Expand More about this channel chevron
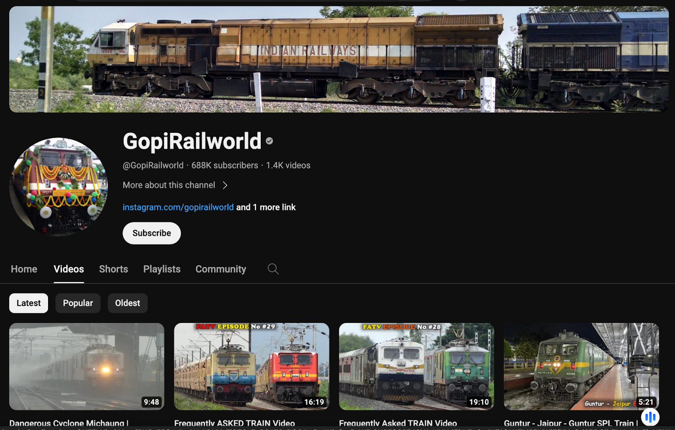 pyautogui.click(x=225, y=185)
